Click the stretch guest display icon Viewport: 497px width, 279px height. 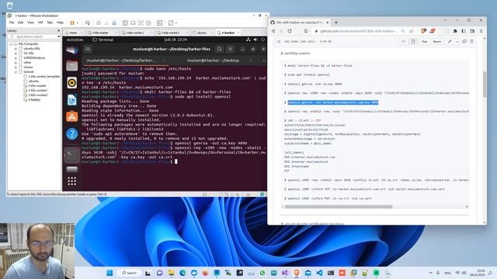(171, 22)
